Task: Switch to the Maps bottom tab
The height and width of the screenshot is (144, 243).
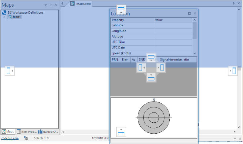Action: coord(8,132)
